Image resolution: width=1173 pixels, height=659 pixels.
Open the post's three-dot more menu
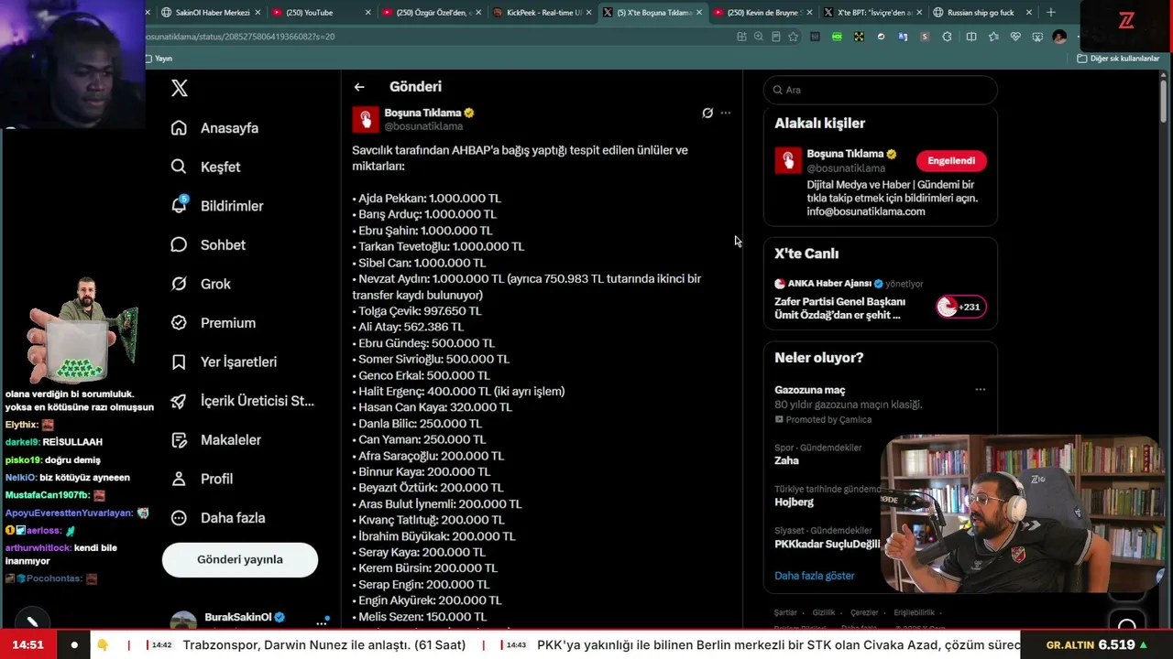(x=726, y=113)
